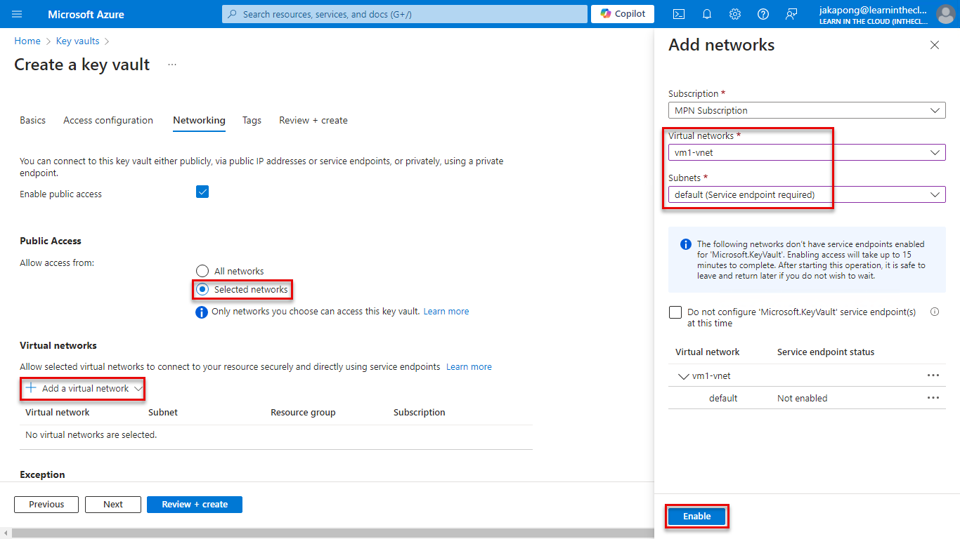The width and height of the screenshot is (960, 539).
Task: Click the Resource group column header
Action: pos(303,412)
